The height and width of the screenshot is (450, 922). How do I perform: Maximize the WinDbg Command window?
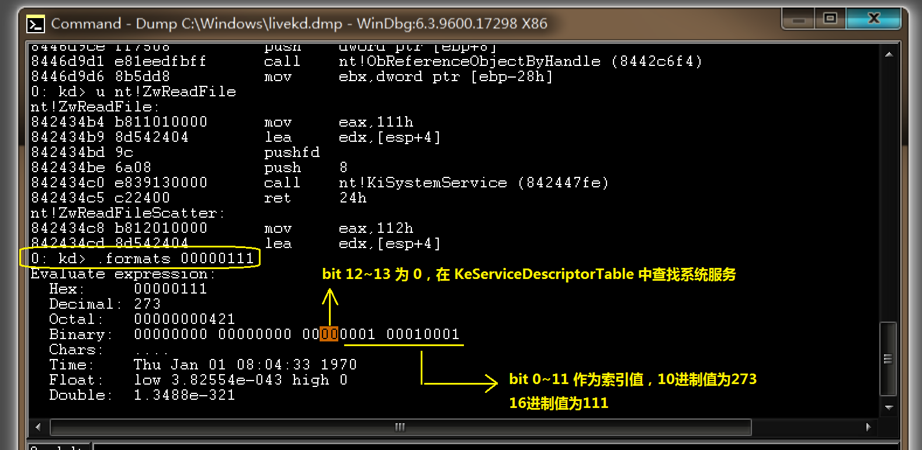[830, 19]
